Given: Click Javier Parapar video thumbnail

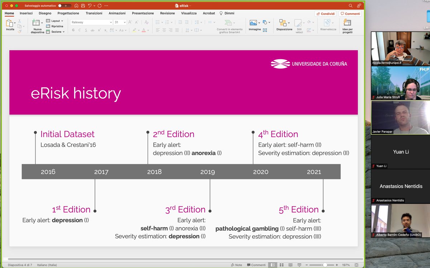Looking at the screenshot, I should [x=400, y=117].
